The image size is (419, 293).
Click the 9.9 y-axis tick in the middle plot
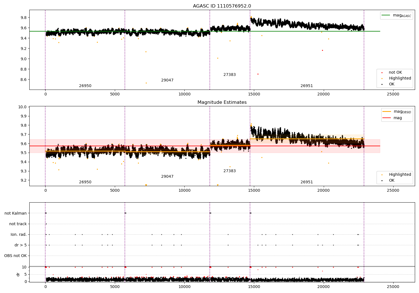tap(23, 116)
